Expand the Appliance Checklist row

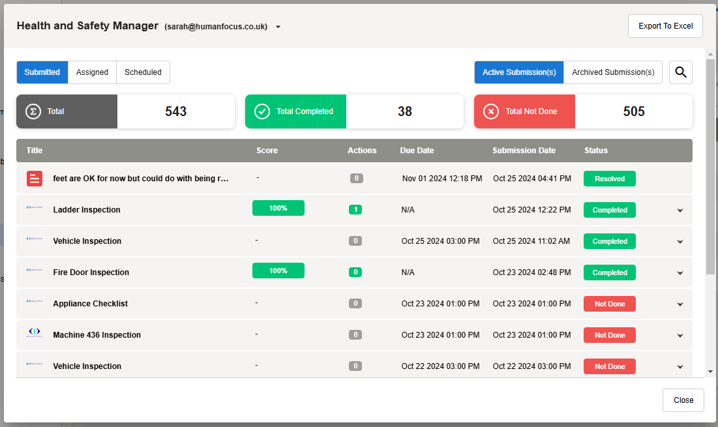pos(680,304)
